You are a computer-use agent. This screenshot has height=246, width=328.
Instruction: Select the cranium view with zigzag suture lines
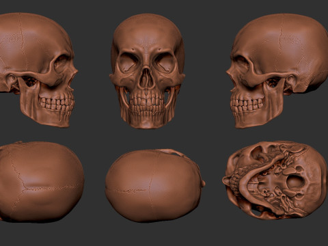coord(42,181)
